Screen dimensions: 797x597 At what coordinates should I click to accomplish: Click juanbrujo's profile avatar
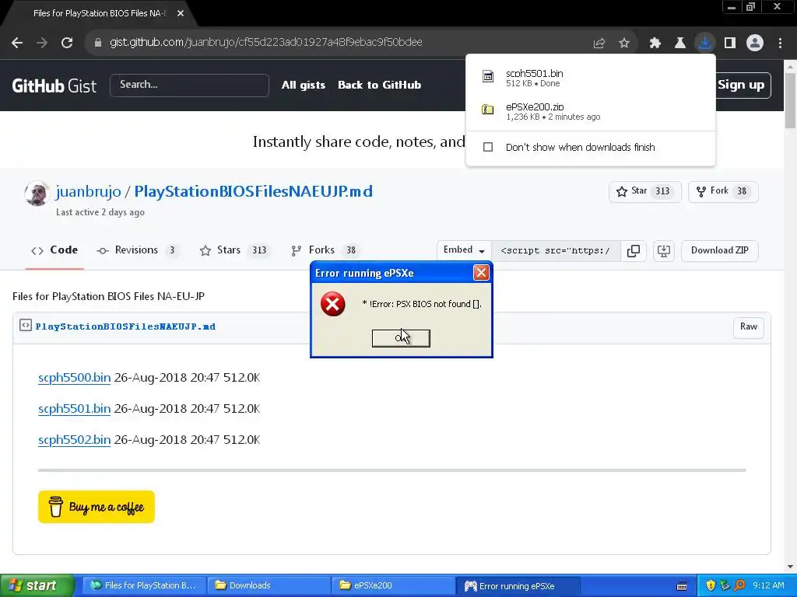click(x=37, y=194)
